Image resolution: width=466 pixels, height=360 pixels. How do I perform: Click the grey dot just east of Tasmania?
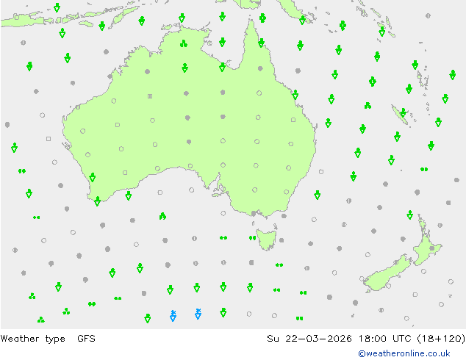click(x=282, y=240)
